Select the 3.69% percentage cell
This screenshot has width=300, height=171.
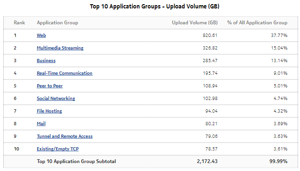[280, 124]
